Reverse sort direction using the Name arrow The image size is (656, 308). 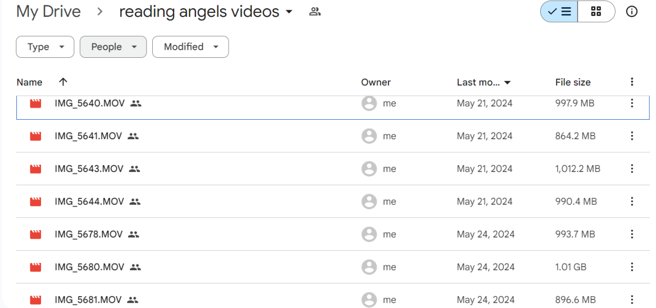coord(63,82)
